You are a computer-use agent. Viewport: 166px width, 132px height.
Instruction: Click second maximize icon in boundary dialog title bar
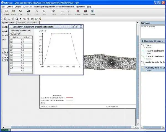[77, 27]
